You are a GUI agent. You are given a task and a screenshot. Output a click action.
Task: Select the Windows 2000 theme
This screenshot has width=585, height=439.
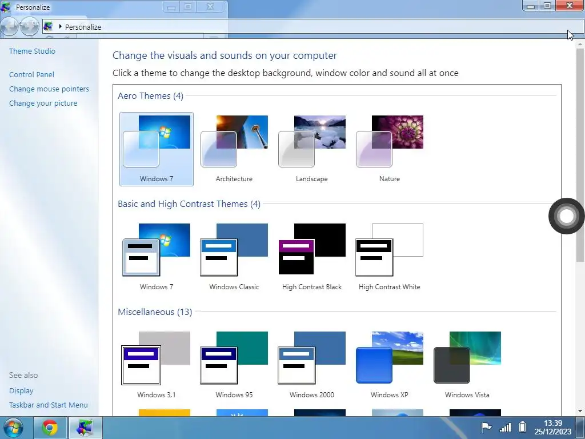point(312,365)
